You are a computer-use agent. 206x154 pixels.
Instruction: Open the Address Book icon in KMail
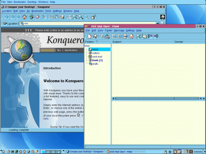pos(144,36)
